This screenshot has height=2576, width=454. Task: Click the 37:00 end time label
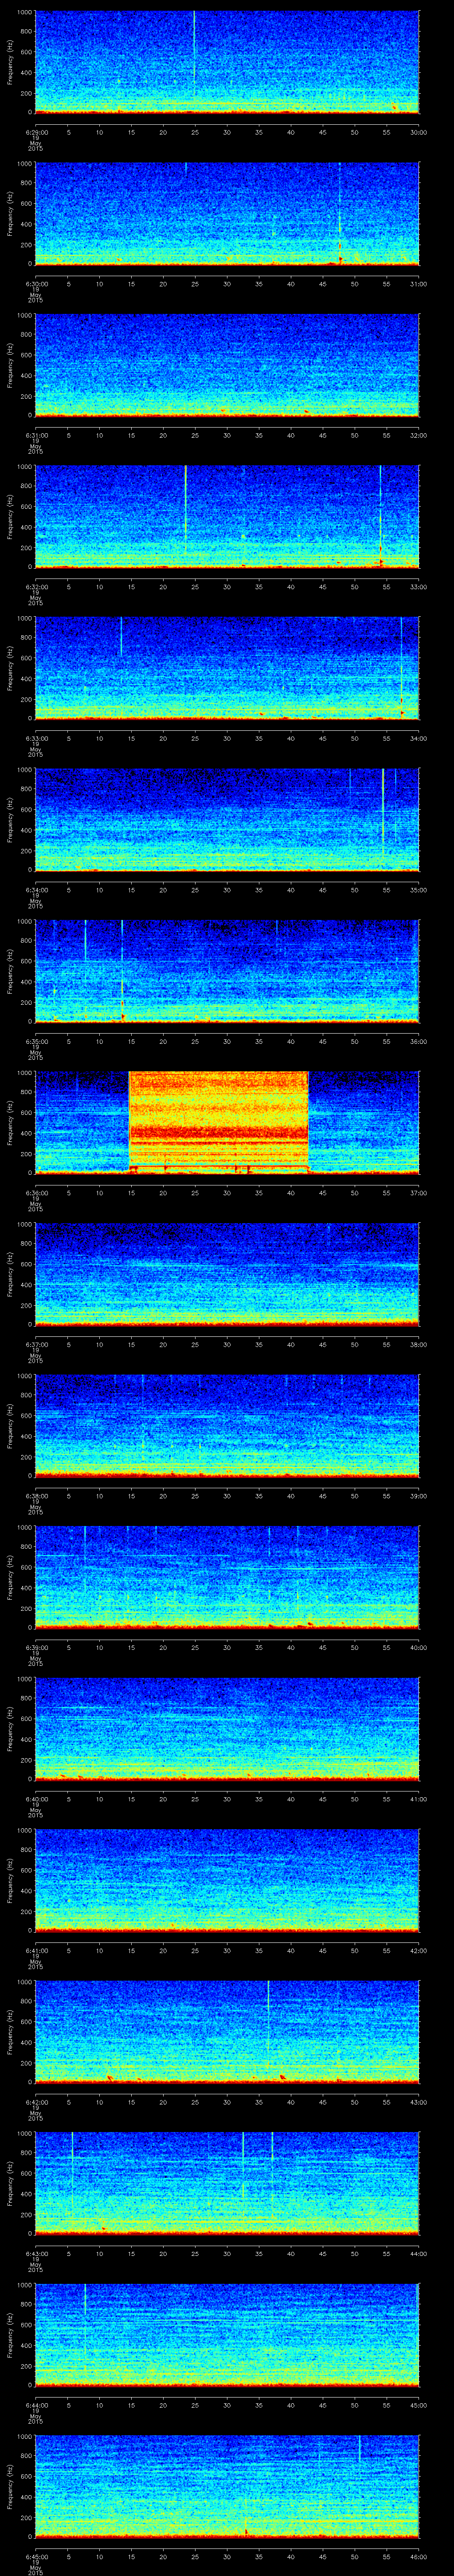419,1192
